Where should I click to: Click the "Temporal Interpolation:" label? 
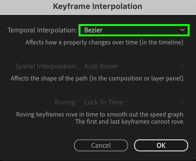click(42, 30)
